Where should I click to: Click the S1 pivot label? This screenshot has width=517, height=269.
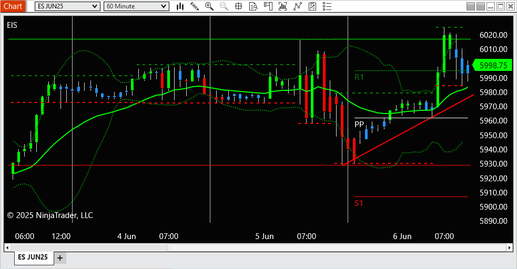[x=359, y=203]
